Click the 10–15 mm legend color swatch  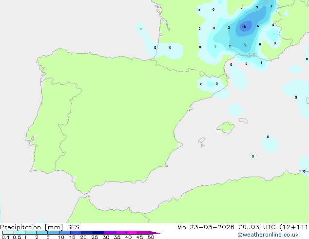tap(64, 233)
